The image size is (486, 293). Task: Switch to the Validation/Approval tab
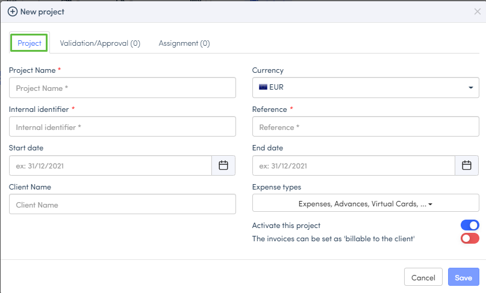point(100,43)
